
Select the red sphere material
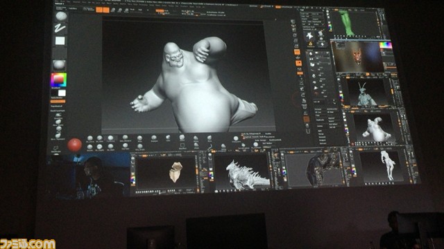pyautogui.click(x=74, y=145)
